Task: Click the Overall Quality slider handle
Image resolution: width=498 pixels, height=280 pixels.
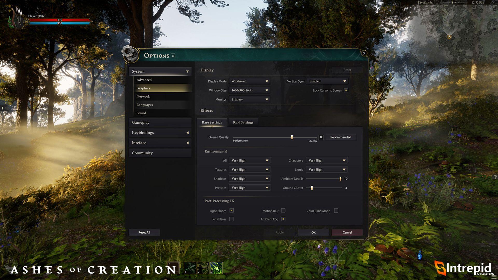Action: [x=292, y=137]
